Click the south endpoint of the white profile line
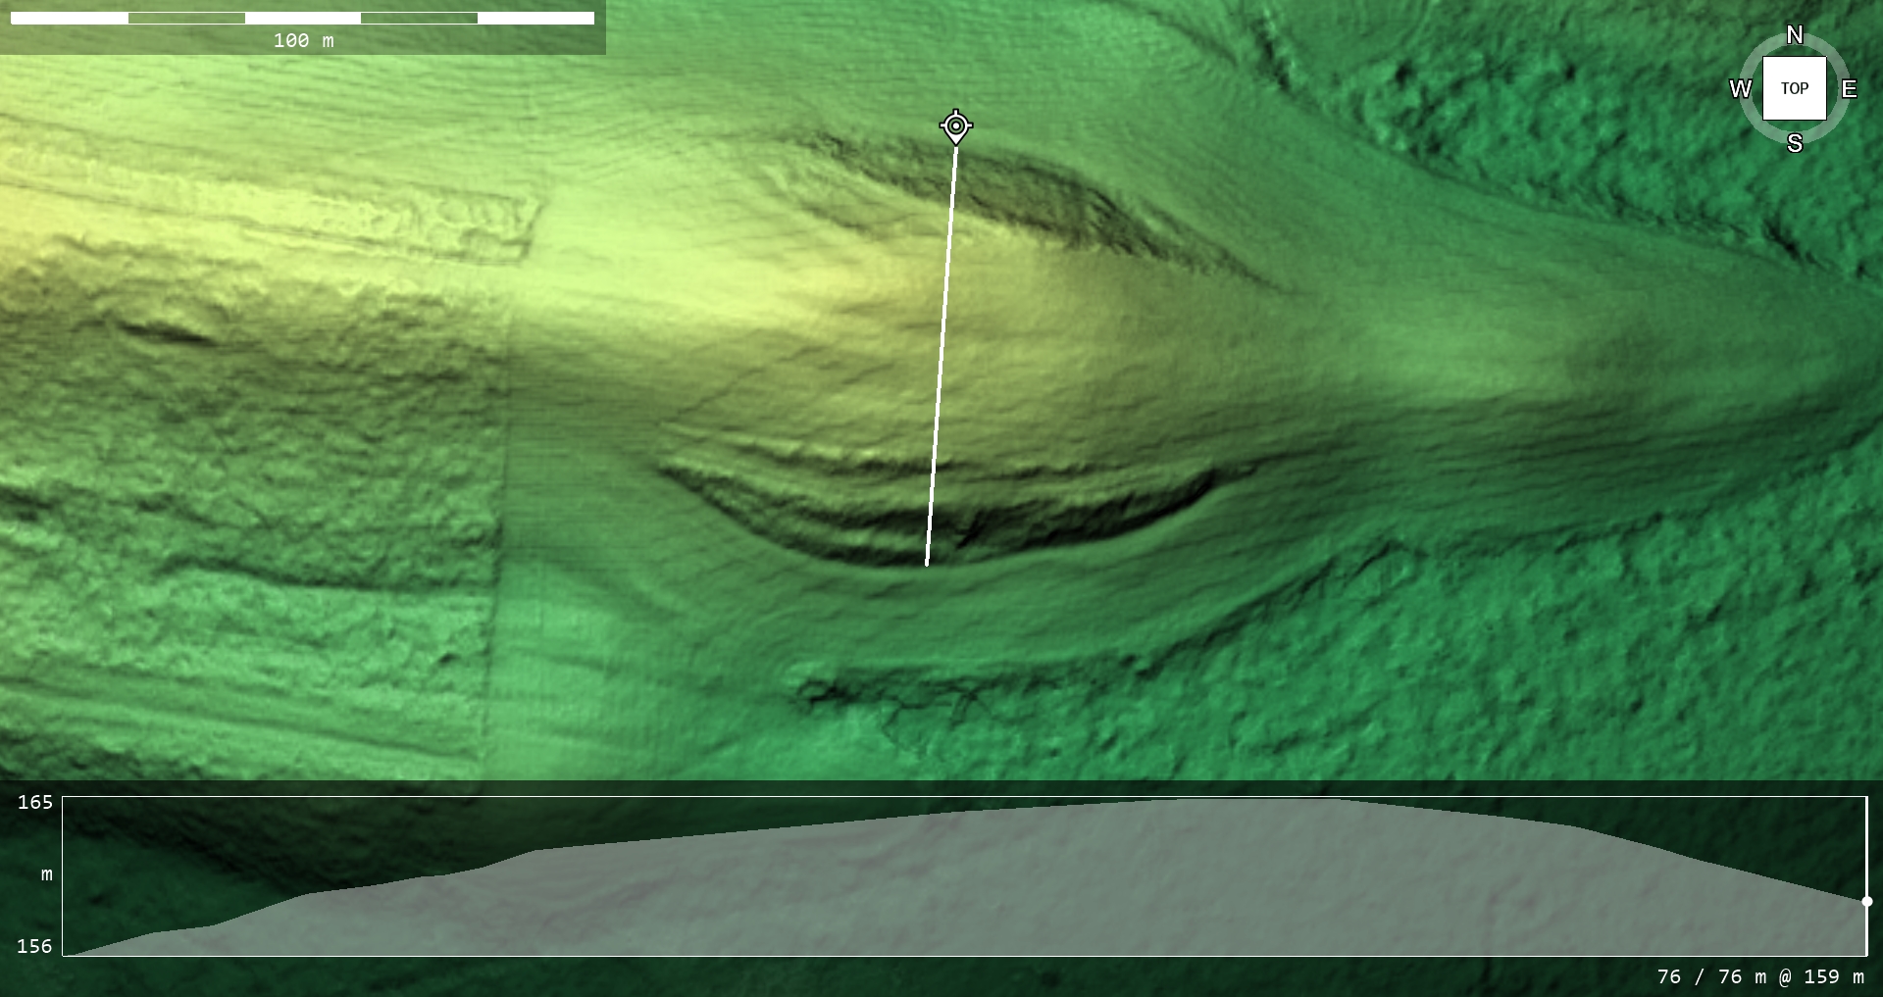 click(927, 565)
